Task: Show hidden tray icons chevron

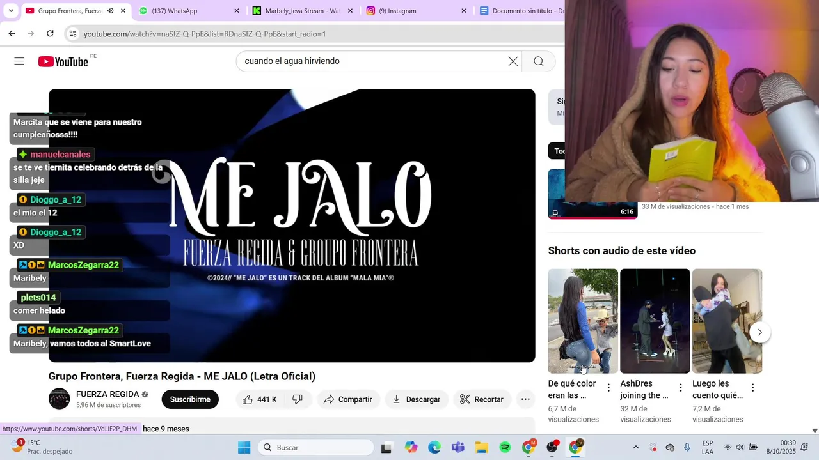Action: click(x=635, y=447)
